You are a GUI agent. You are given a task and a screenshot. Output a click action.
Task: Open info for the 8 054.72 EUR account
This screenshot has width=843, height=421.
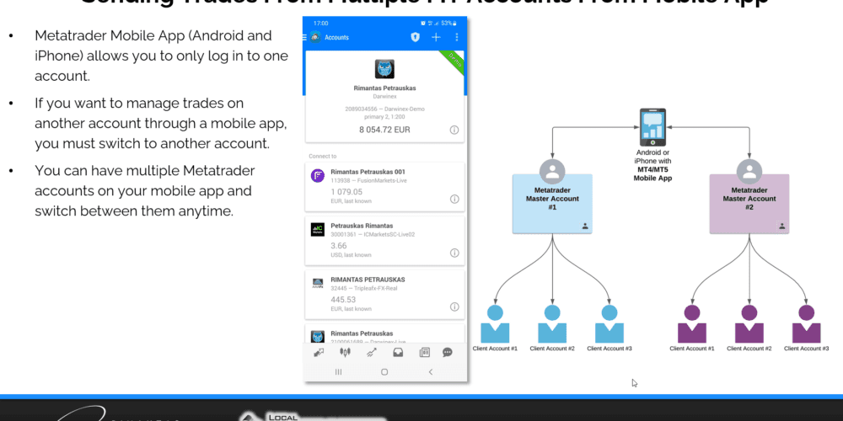[x=454, y=130]
